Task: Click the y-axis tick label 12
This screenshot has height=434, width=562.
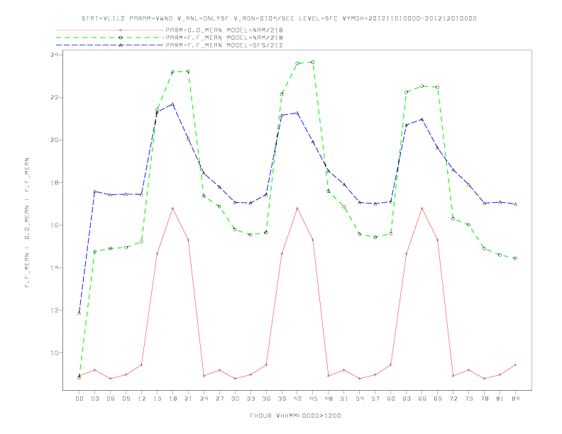Action: click(55, 311)
